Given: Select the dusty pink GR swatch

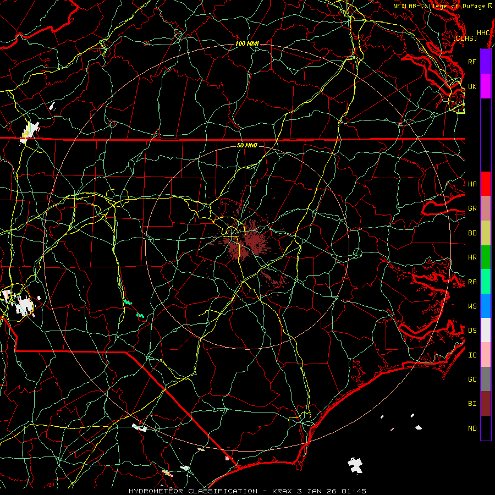Looking at the screenshot, I should click(x=486, y=208).
